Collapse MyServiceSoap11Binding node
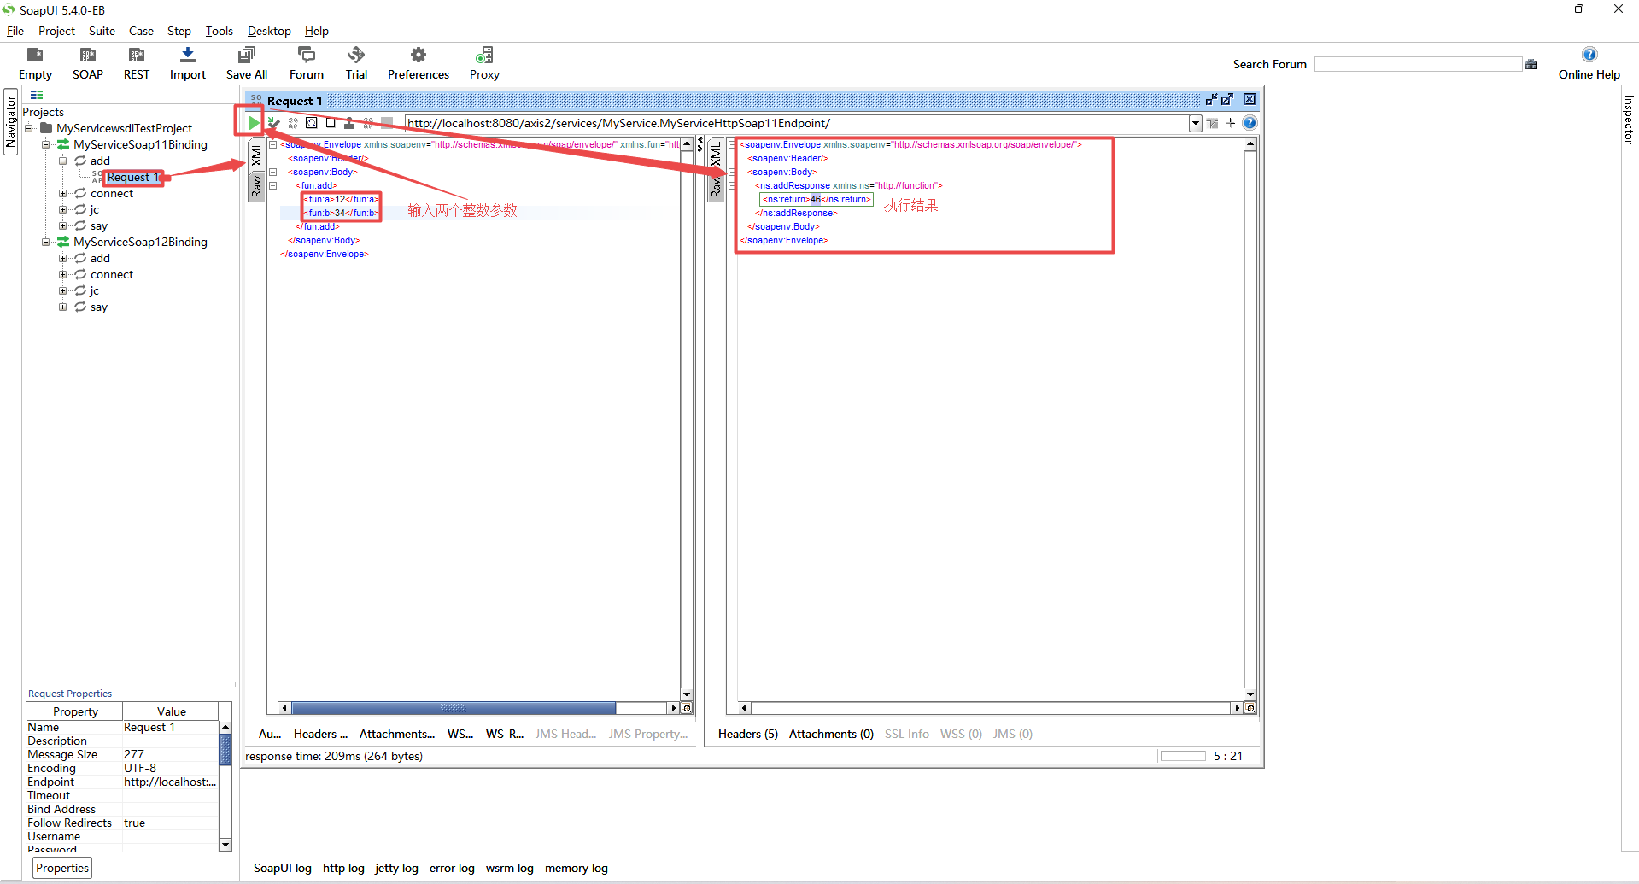This screenshot has width=1639, height=884. [46, 144]
